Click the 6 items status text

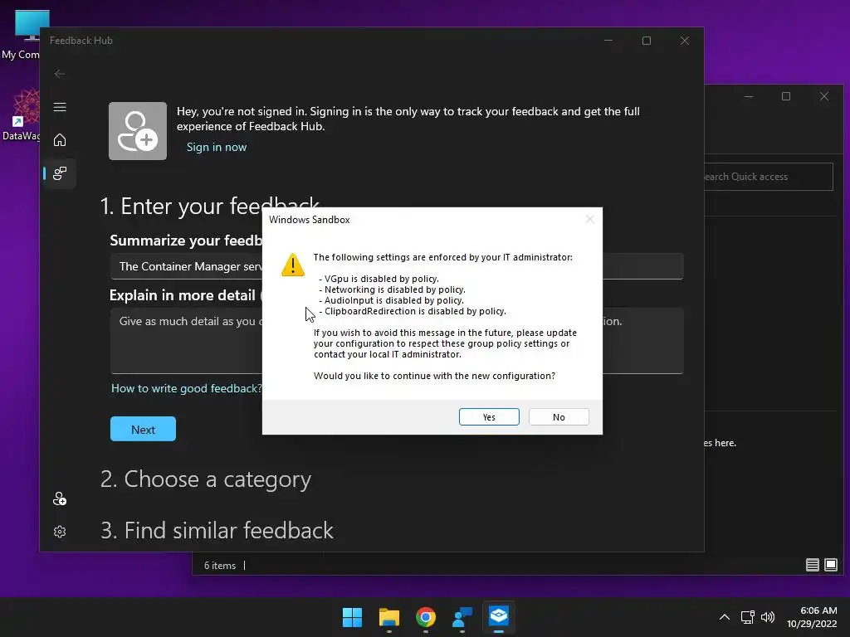(219, 565)
